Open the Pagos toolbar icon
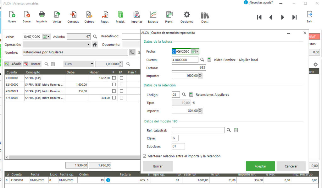Viewport: 322px width, 188px height. [105, 17]
